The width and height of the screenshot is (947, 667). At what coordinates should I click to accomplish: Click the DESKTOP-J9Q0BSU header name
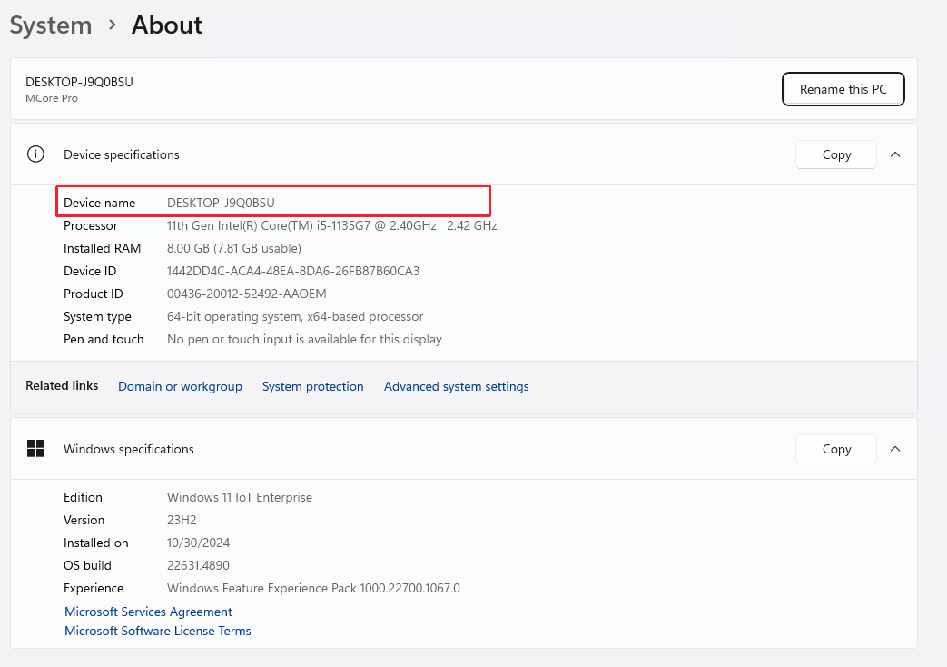79,82
